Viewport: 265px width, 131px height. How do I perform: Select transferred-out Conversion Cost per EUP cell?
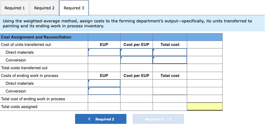(136, 60)
